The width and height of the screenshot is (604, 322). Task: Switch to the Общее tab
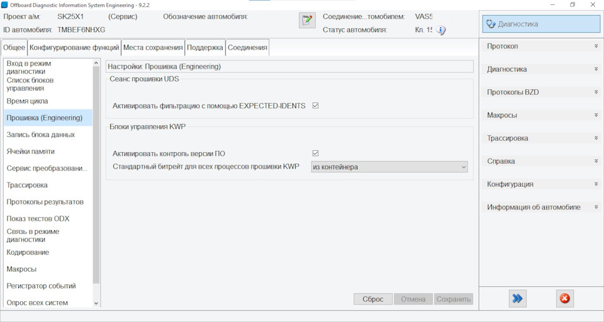14,48
